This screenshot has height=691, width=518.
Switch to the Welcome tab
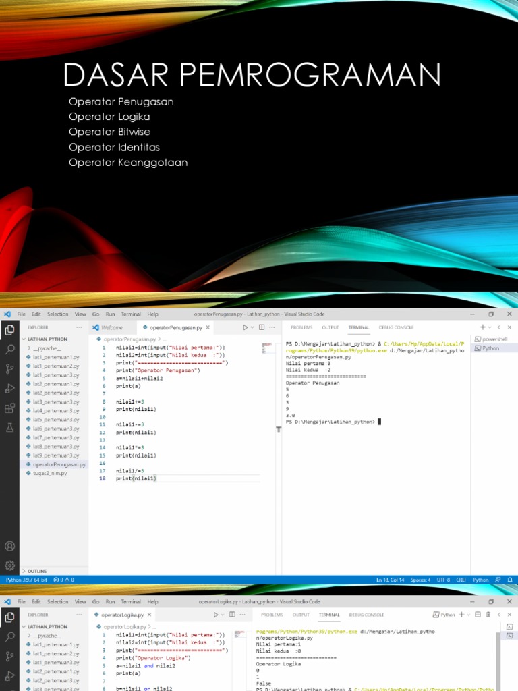pyautogui.click(x=111, y=327)
